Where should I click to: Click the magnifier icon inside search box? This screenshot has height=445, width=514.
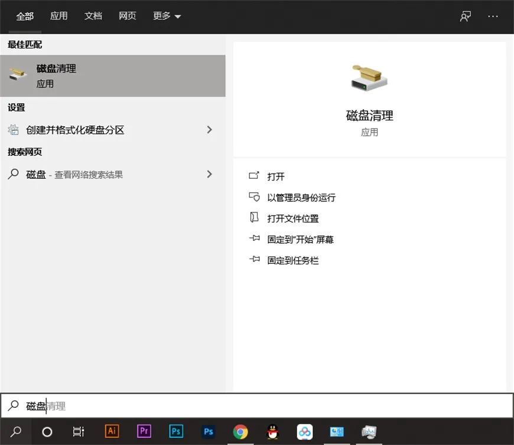click(13, 405)
